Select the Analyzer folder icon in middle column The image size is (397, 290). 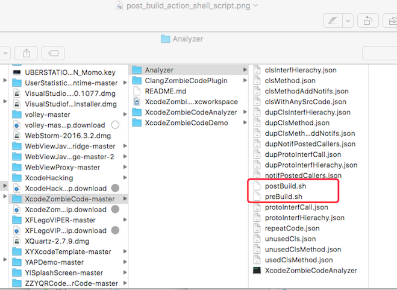point(137,70)
